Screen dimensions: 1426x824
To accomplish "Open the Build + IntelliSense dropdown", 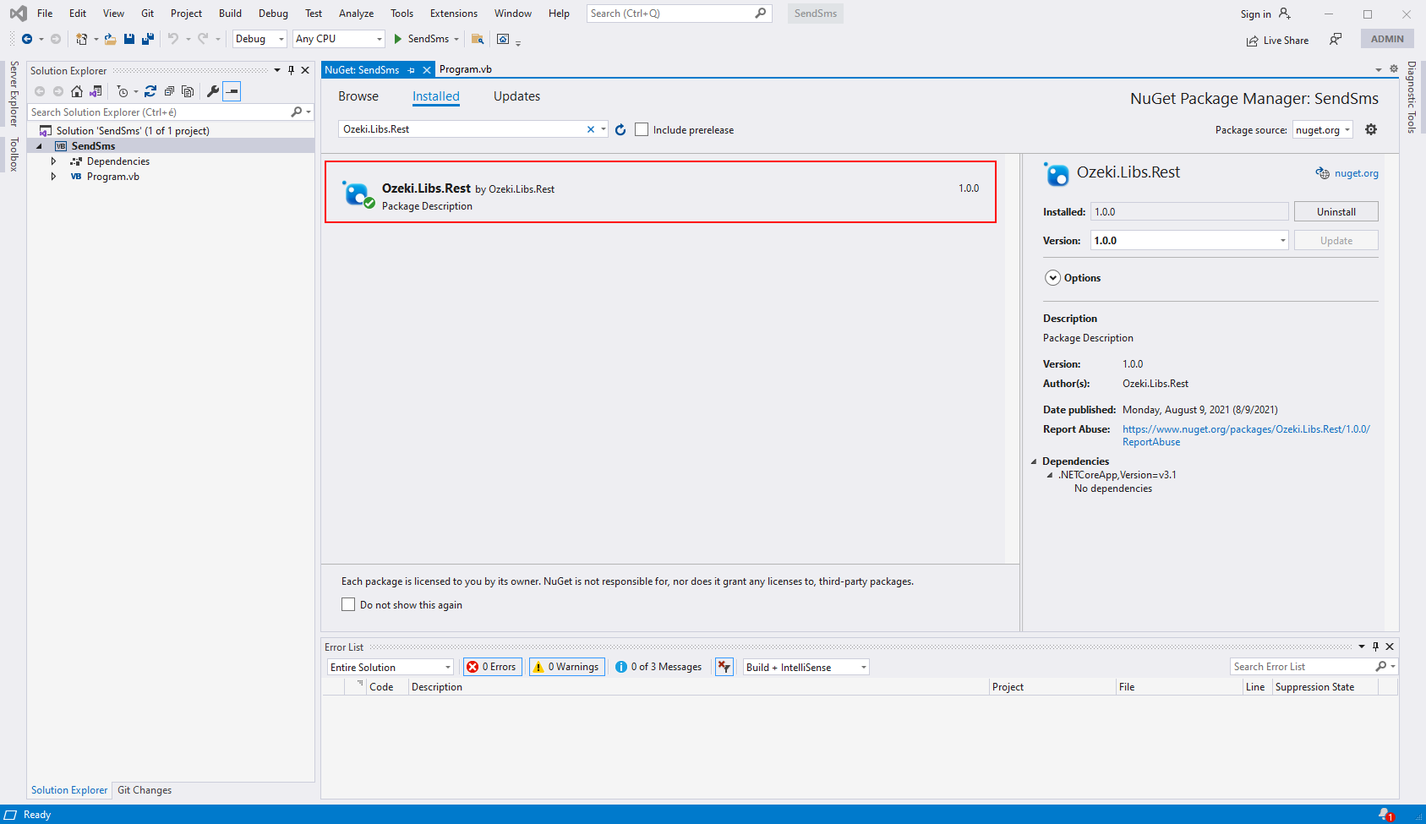I will [806, 667].
